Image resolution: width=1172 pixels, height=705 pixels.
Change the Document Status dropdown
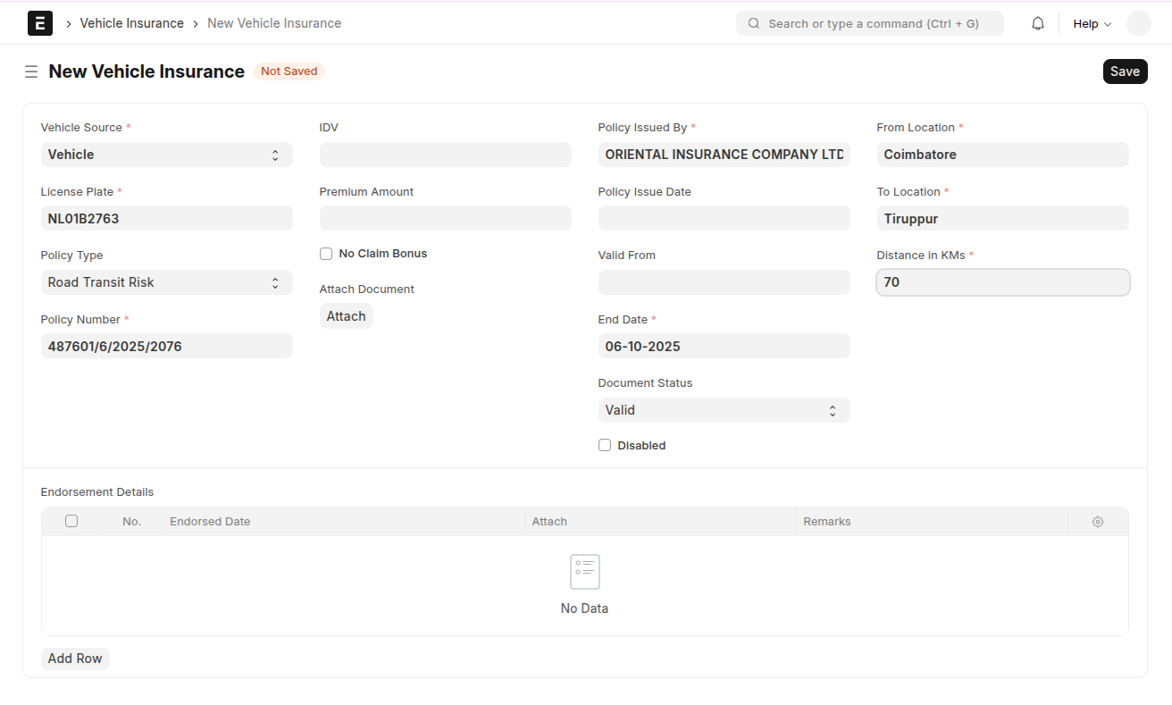click(x=723, y=410)
